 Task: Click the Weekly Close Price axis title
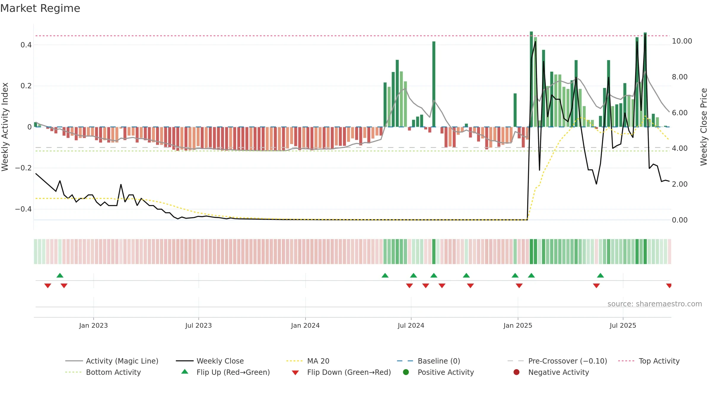[x=704, y=127]
